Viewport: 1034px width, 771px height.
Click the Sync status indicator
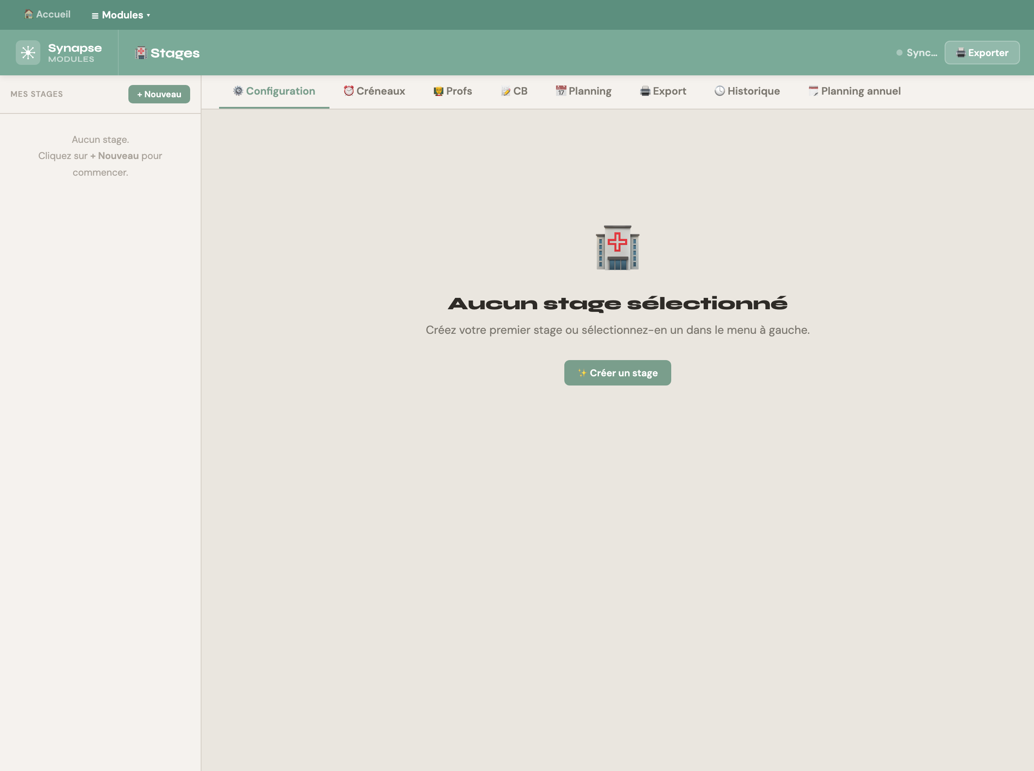point(917,53)
